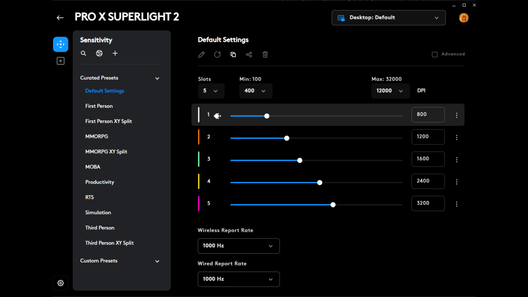Reset preset with the circular arrow icon
Screen dimensions: 528x297
(x=217, y=55)
